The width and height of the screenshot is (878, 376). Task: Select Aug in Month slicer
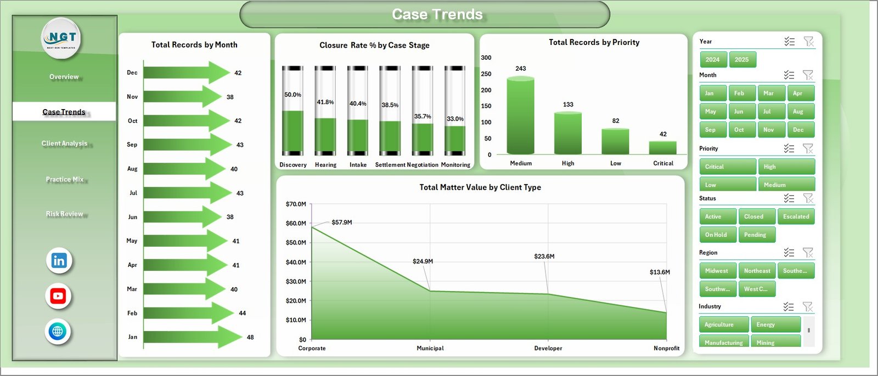tap(801, 111)
